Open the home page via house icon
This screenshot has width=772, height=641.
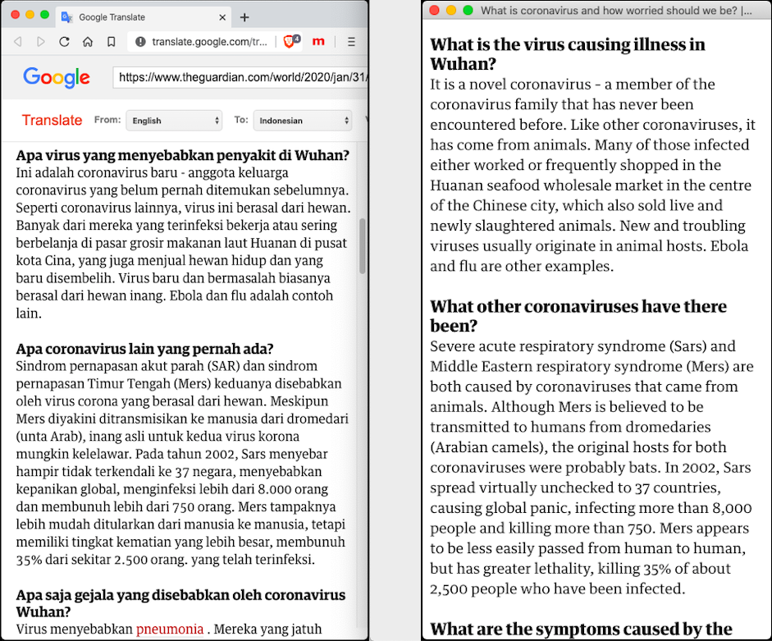pyautogui.click(x=88, y=42)
